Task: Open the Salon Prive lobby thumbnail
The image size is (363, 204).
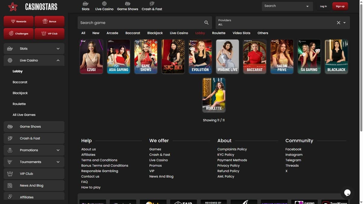Action: [282, 57]
